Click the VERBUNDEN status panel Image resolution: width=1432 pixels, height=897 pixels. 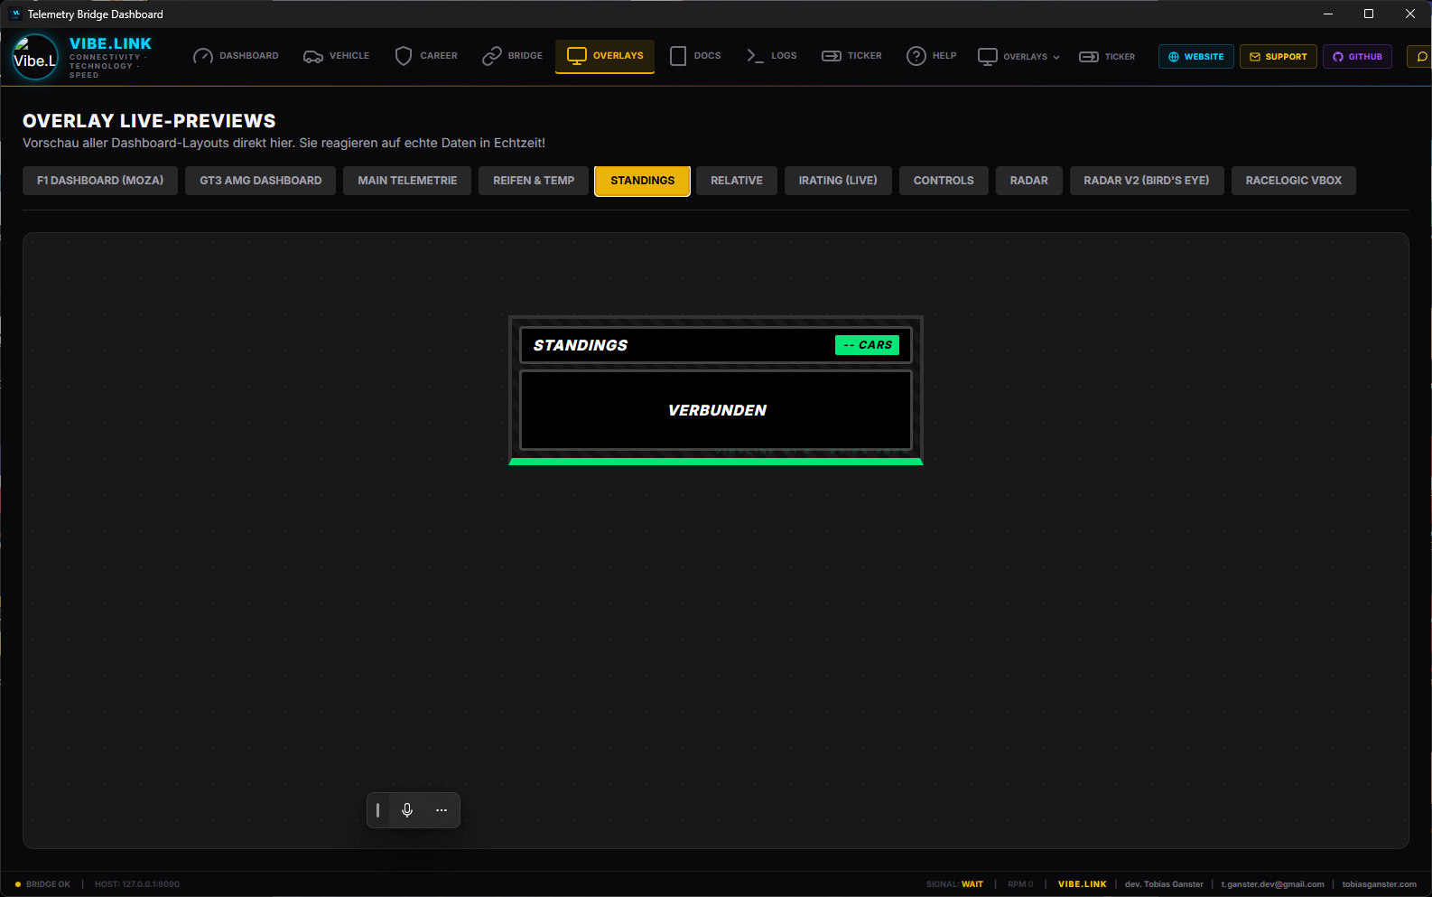coord(716,410)
